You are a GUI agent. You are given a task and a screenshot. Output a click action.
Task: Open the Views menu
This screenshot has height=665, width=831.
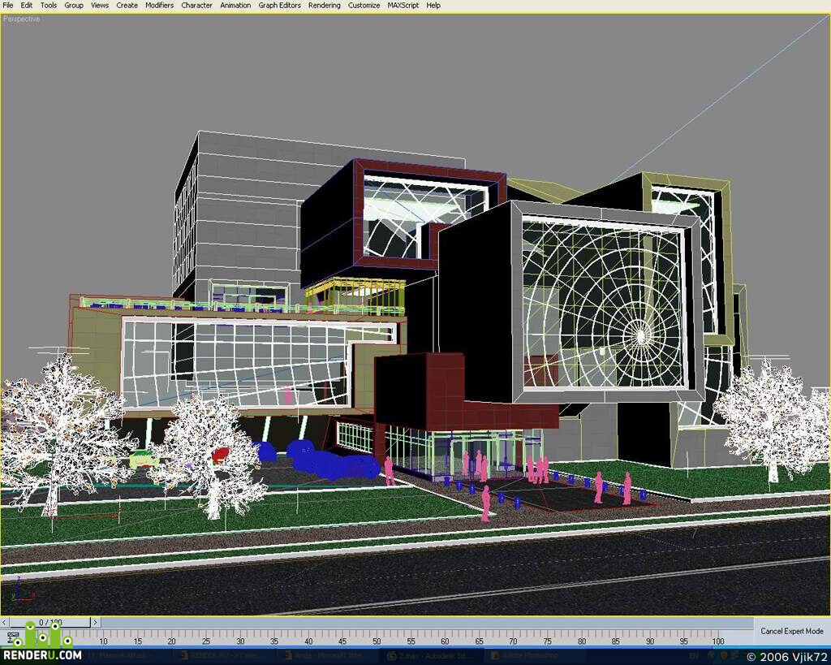100,6
